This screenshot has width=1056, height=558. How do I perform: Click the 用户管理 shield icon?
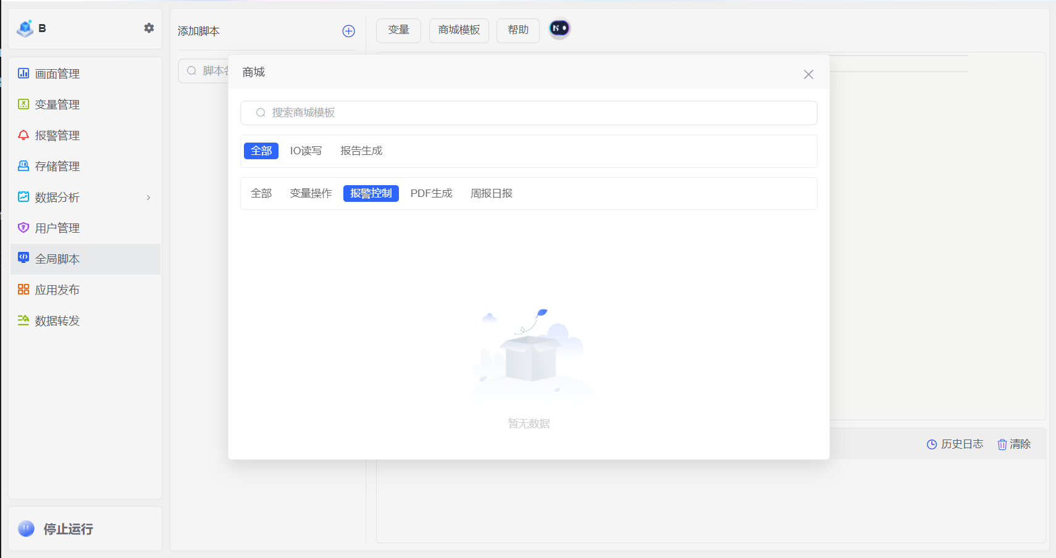[23, 228]
